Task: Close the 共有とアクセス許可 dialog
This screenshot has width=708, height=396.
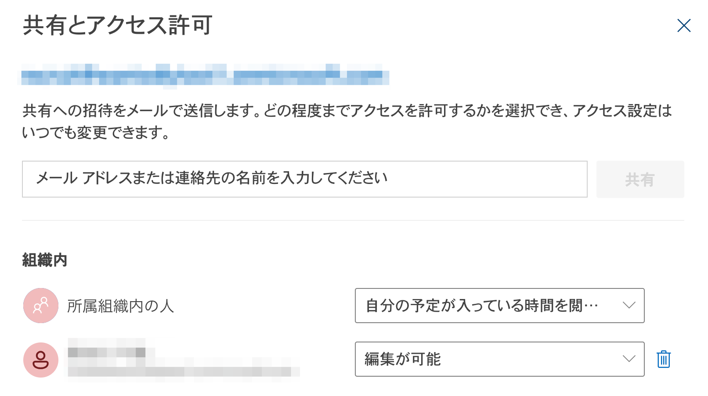Action: pos(684,26)
